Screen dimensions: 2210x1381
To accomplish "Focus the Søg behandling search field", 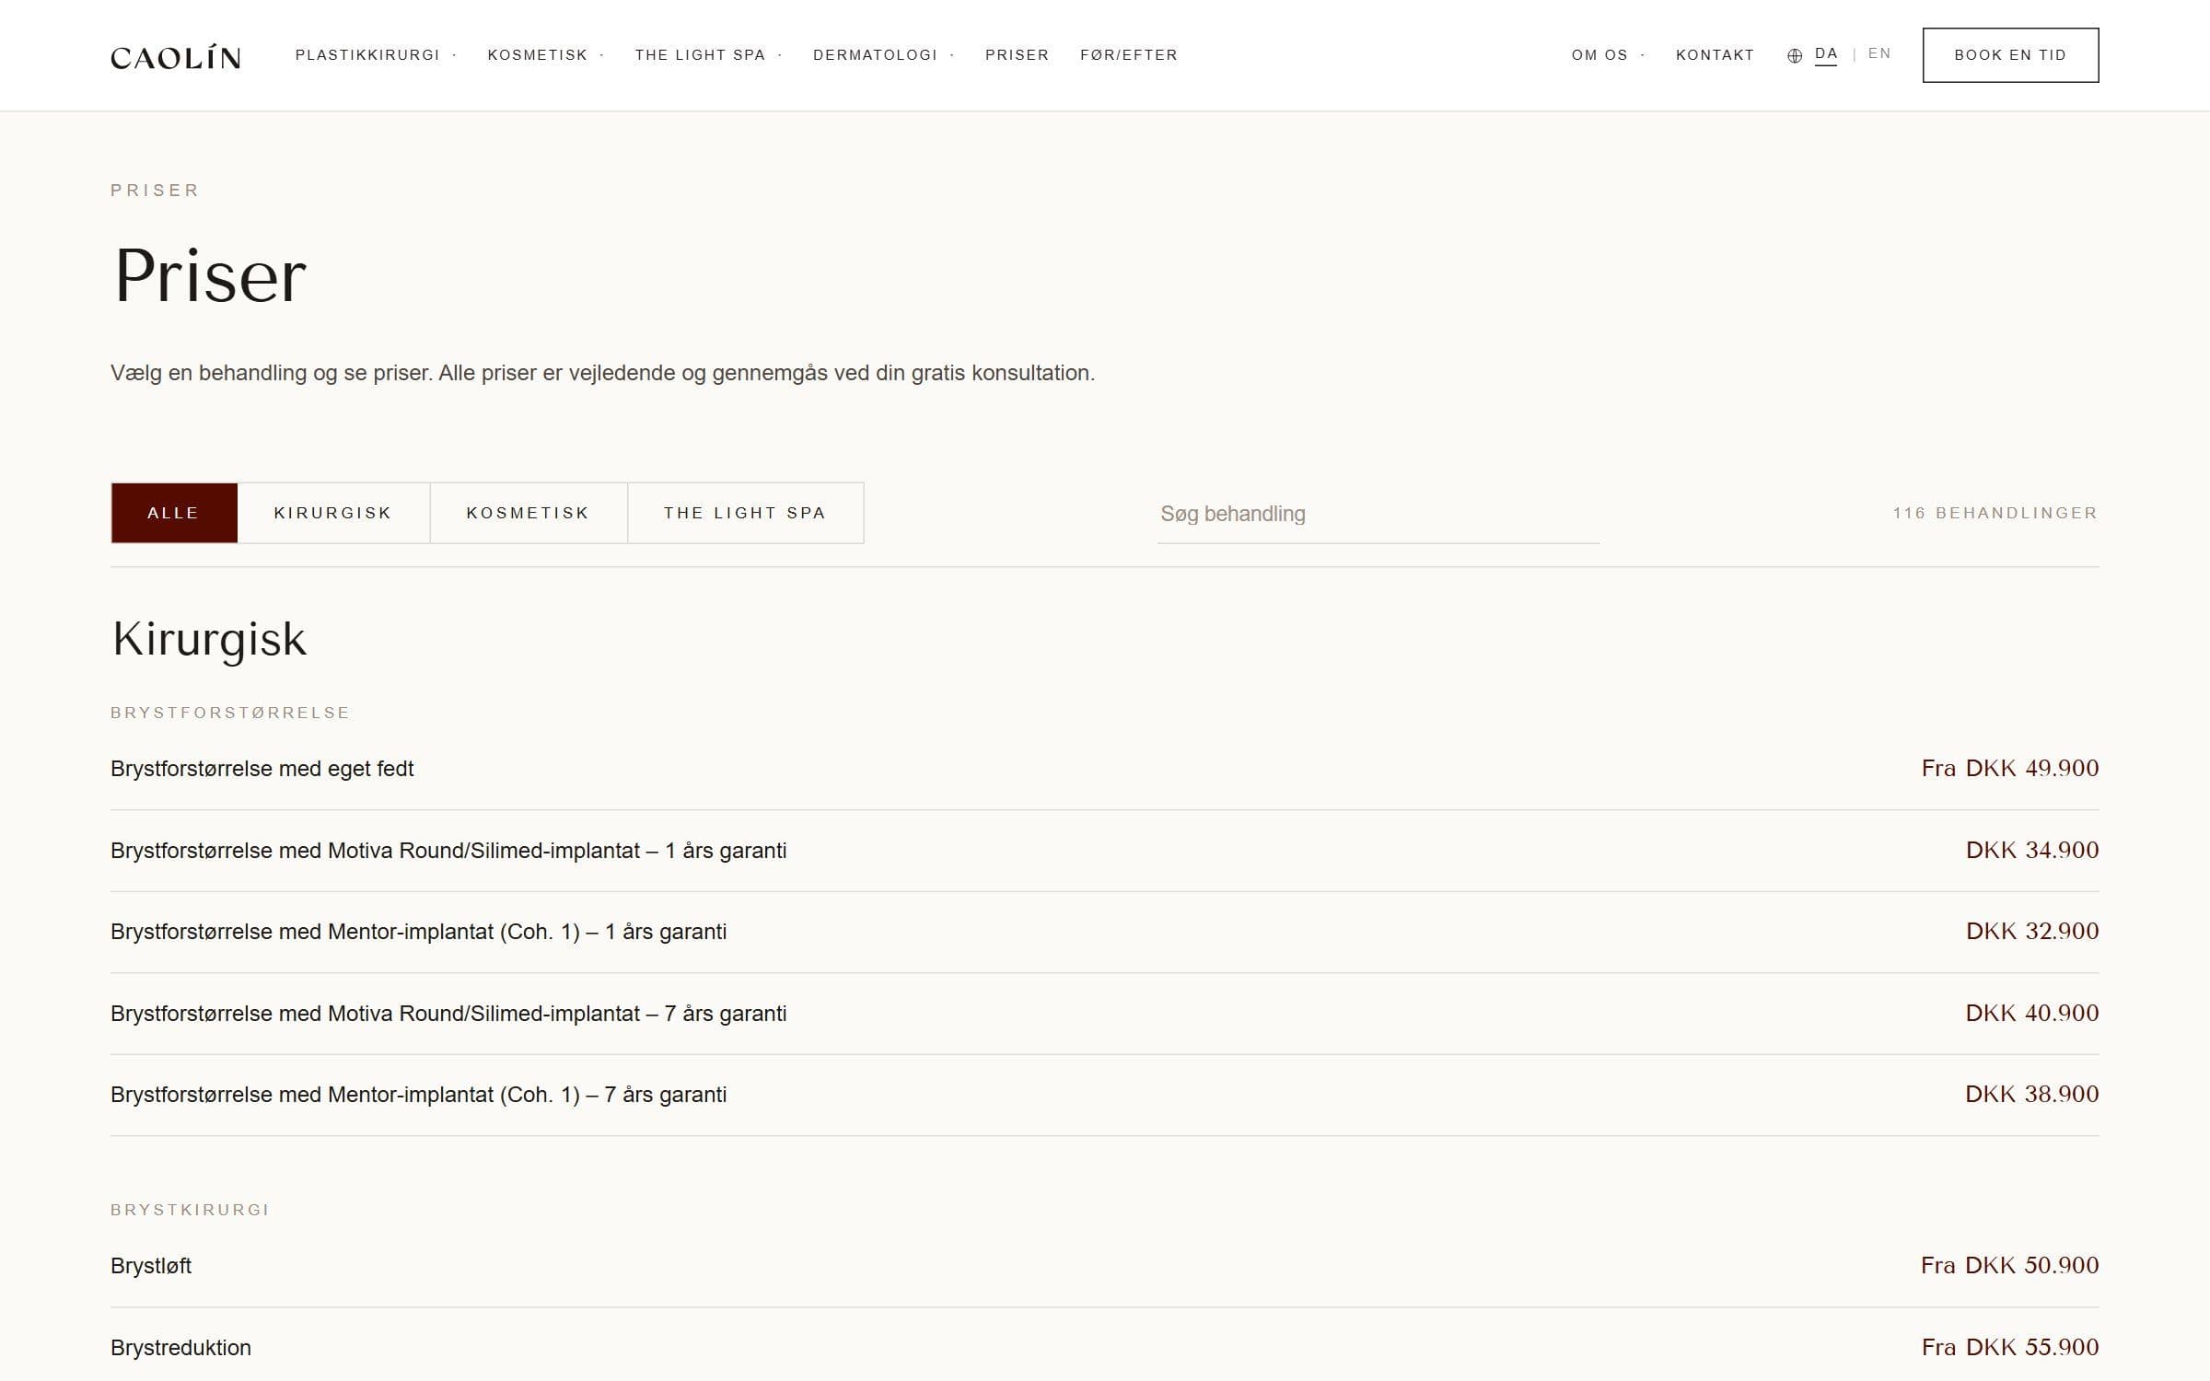I will click(x=1378, y=514).
